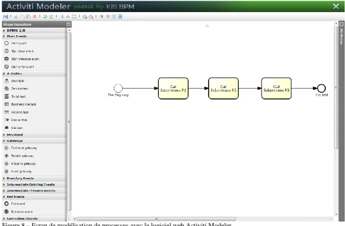
Task: Click the canvas vertical scrollbar
Action: tap(336, 87)
